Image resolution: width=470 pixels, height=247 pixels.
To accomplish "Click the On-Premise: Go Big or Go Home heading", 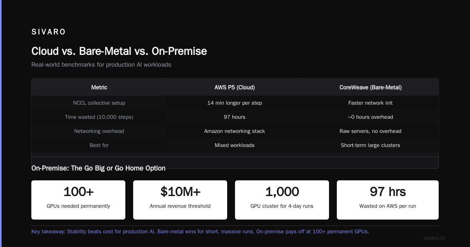I will [x=98, y=168].
